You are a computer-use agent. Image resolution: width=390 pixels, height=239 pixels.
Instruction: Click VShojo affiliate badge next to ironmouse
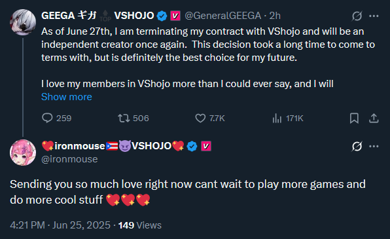[x=206, y=146]
